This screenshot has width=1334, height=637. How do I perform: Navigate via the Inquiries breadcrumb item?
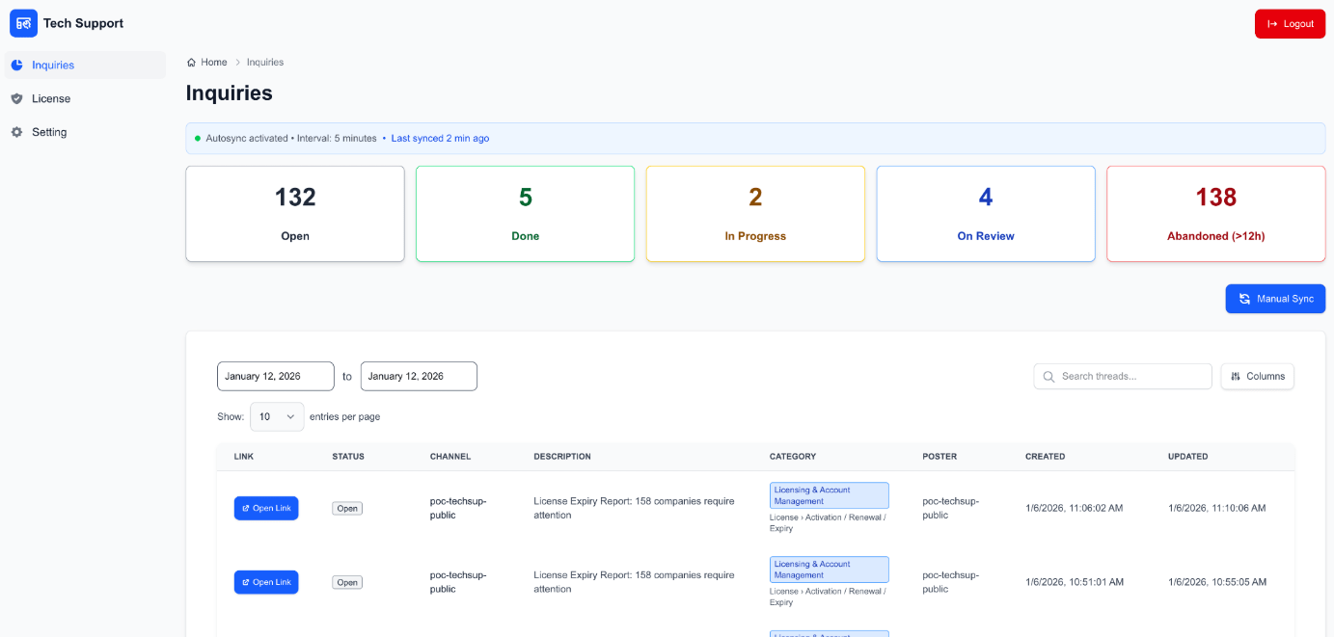click(x=264, y=62)
